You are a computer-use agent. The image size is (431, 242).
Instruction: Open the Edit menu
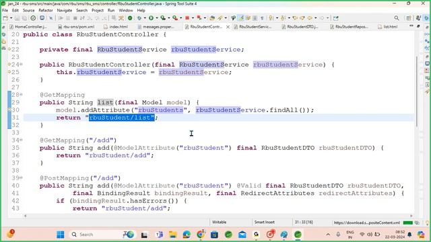pos(15,11)
